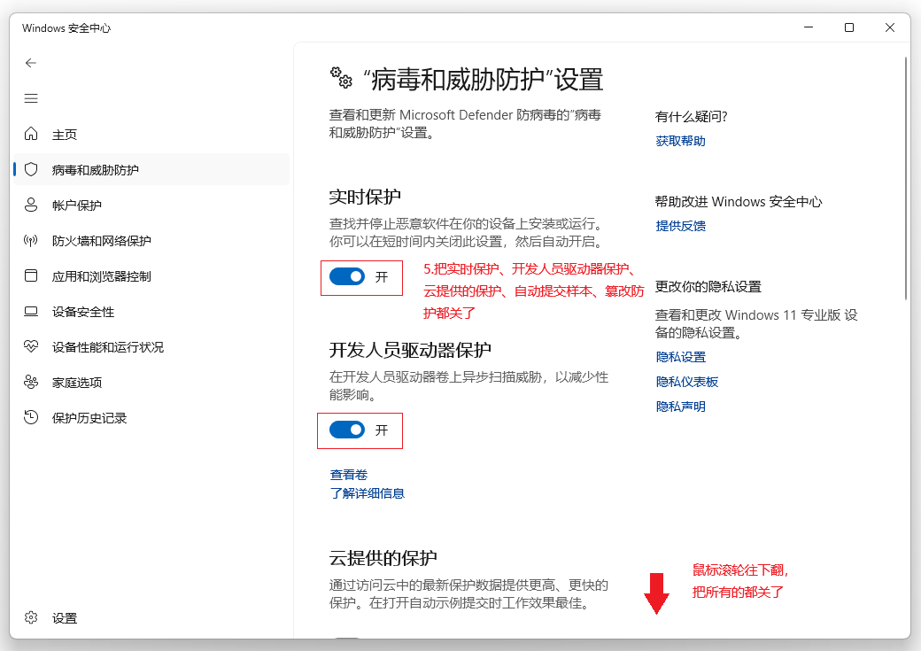Open 隐私声明 link
The image size is (921, 651).
click(x=680, y=407)
